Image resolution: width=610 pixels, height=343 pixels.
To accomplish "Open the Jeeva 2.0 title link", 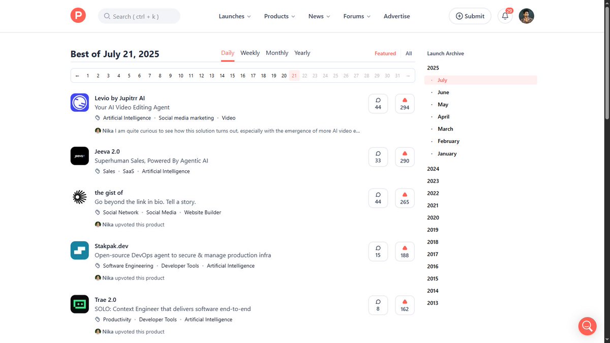I will [x=107, y=151].
